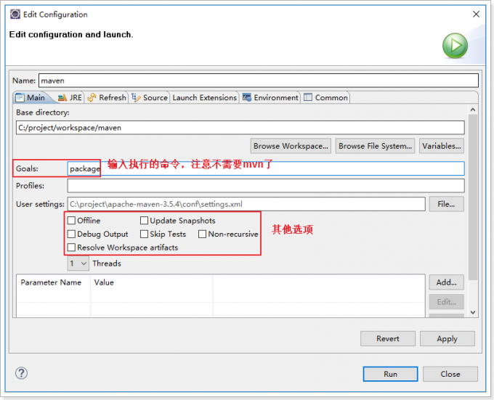Click the Edit... parameter button
The width and height of the screenshot is (494, 400).
point(446,302)
